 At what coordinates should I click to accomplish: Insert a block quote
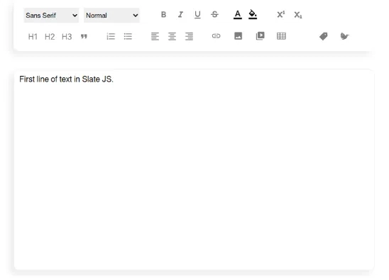(x=84, y=37)
